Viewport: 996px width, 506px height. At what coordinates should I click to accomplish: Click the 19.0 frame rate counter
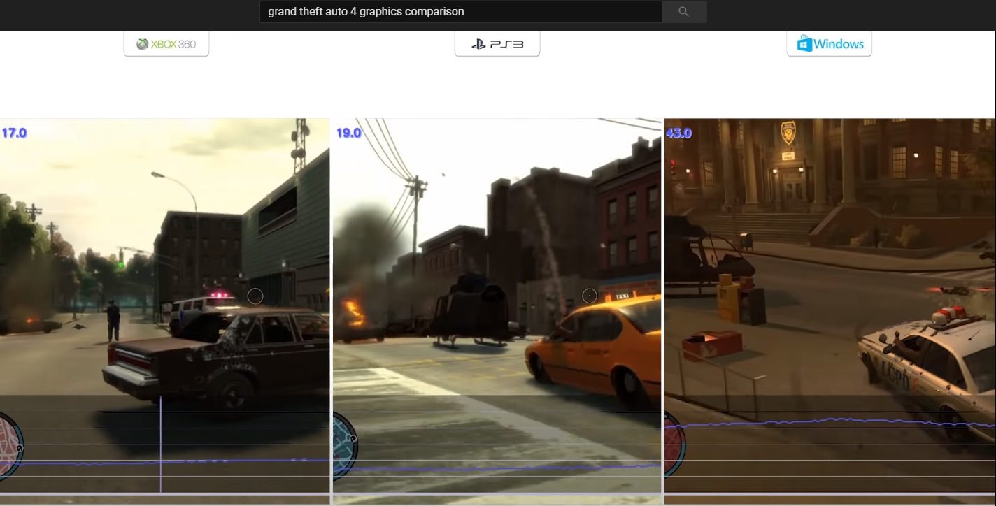[x=348, y=133]
